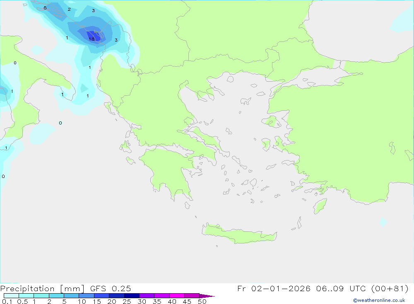
Task: Click the '(00+81)' forecast offset text
Action: pyautogui.click(x=390, y=288)
